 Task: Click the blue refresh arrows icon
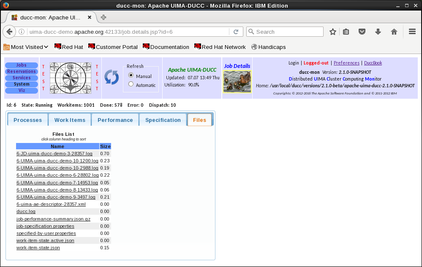(x=112, y=78)
